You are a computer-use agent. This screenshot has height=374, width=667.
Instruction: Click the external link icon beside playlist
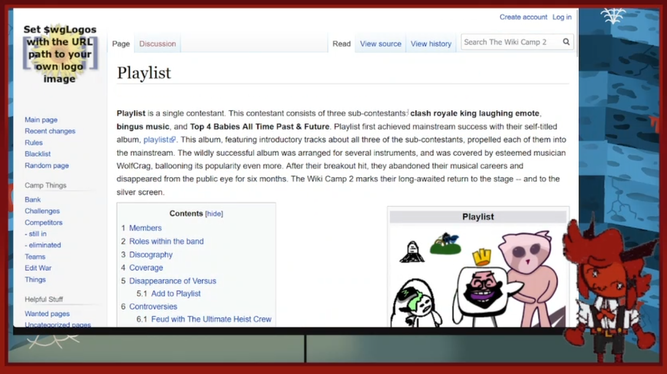point(173,140)
